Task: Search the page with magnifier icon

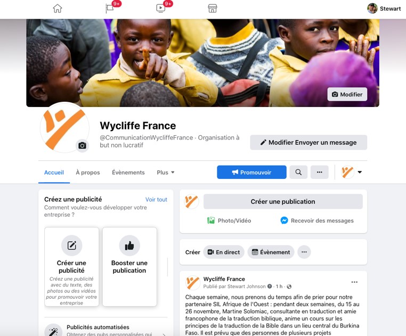Action: tap(298, 172)
